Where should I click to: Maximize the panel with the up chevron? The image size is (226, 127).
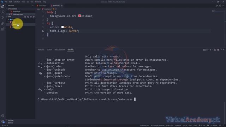click(x=221, y=50)
